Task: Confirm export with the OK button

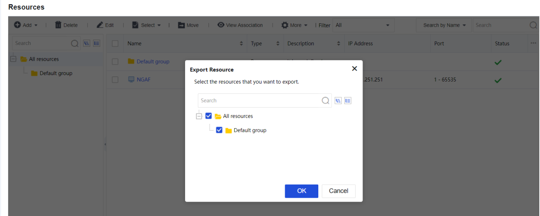Action: (301, 191)
